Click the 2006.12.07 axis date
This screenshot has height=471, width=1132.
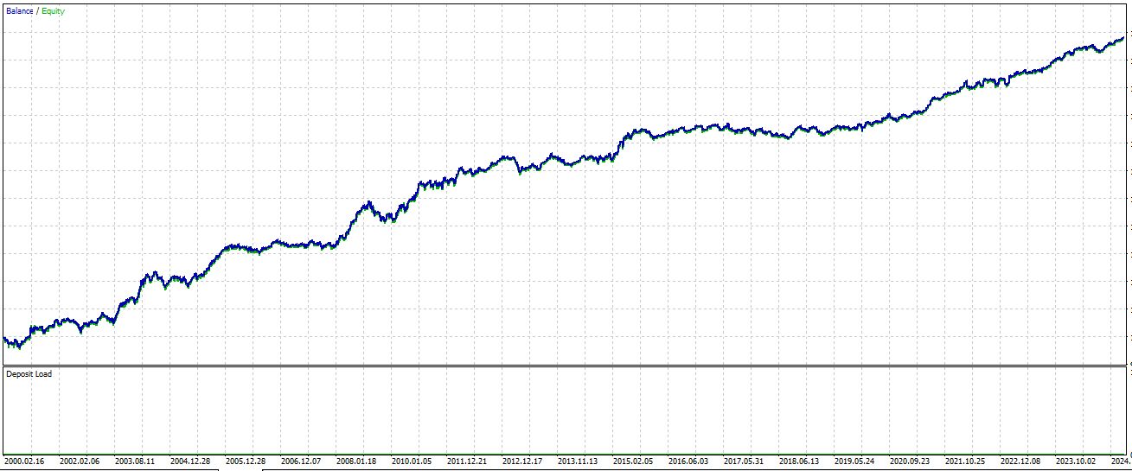(x=301, y=461)
